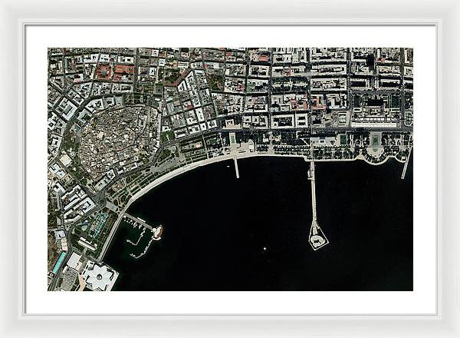Viewport: 460px width, 338px height.
Task: Select the short pier left of center
Action: [236, 167]
